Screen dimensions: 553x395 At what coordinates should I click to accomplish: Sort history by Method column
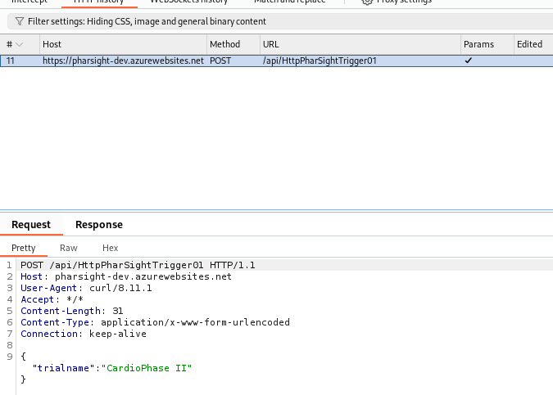224,44
